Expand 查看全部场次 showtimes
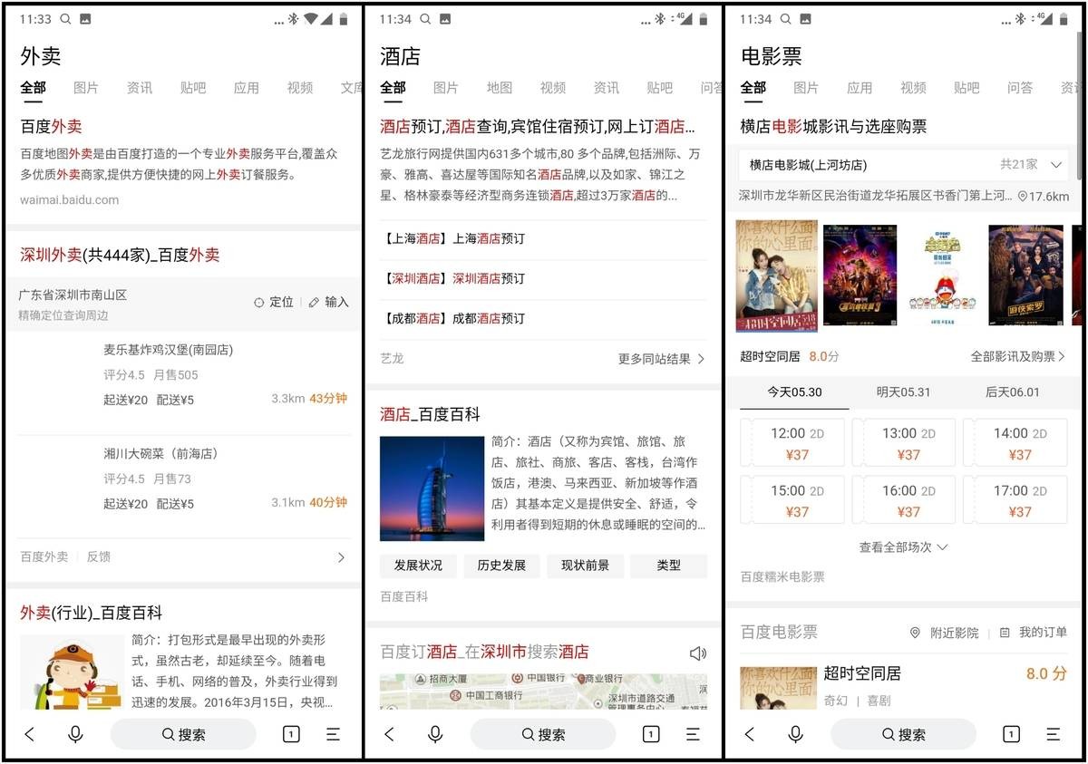1088x764 pixels. (903, 547)
